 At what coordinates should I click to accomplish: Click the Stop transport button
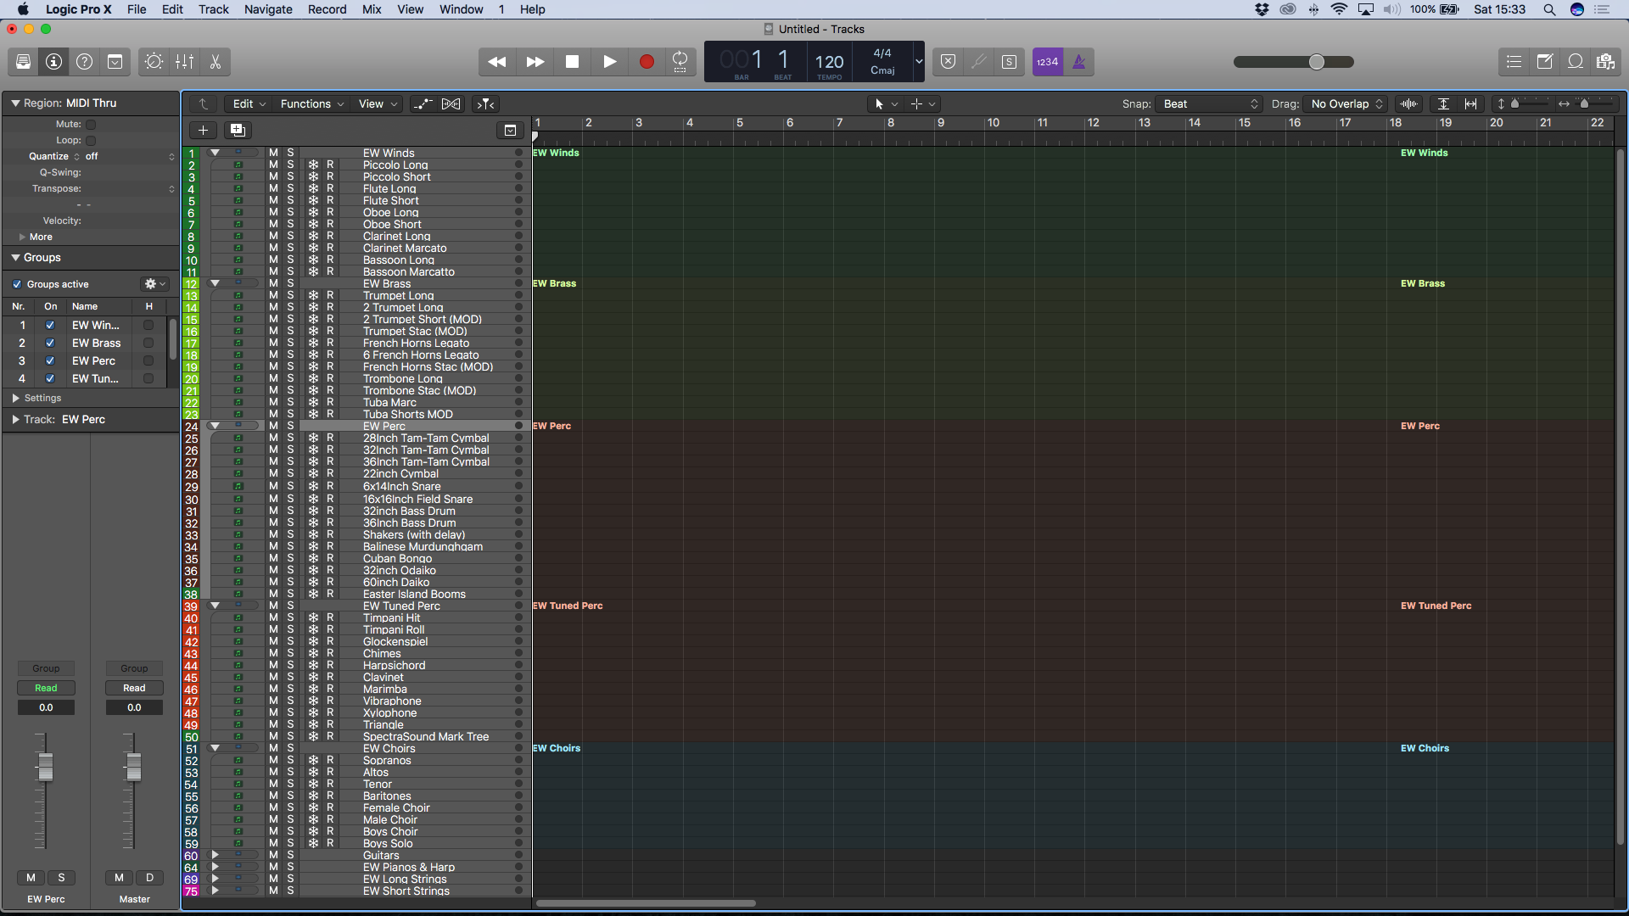[x=572, y=62]
